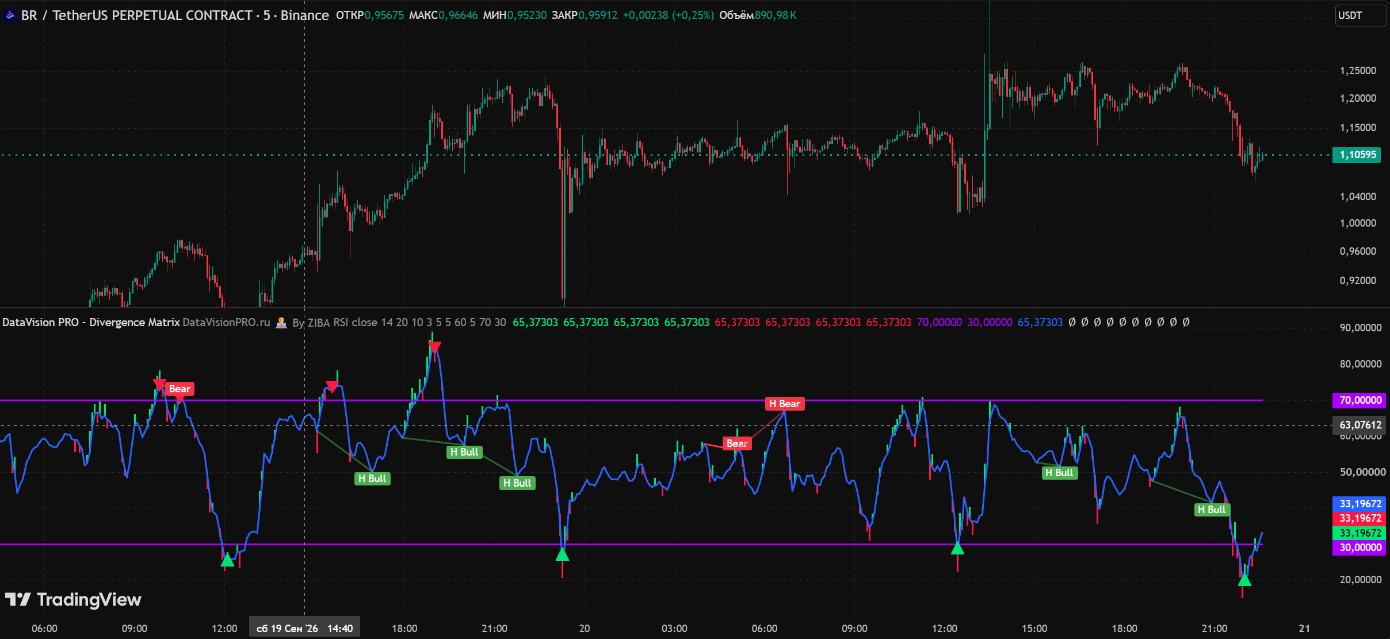Click the МАКС high value 0,96646
This screenshot has width=1390, height=639.
tap(458, 16)
